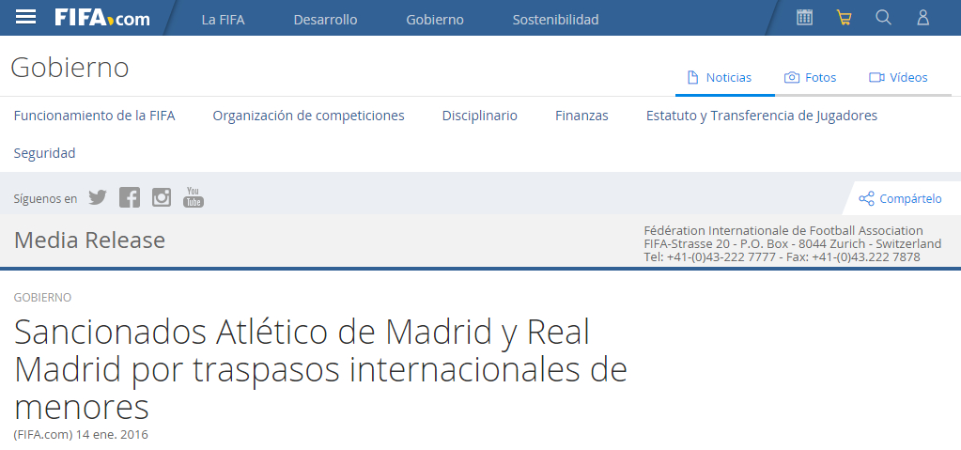The width and height of the screenshot is (961, 450).
Task: Visit FIFA's Instagram page
Action: coord(162,197)
